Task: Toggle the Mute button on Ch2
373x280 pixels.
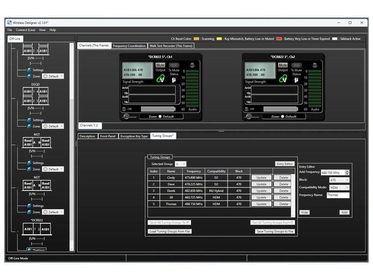Action: coord(283,65)
